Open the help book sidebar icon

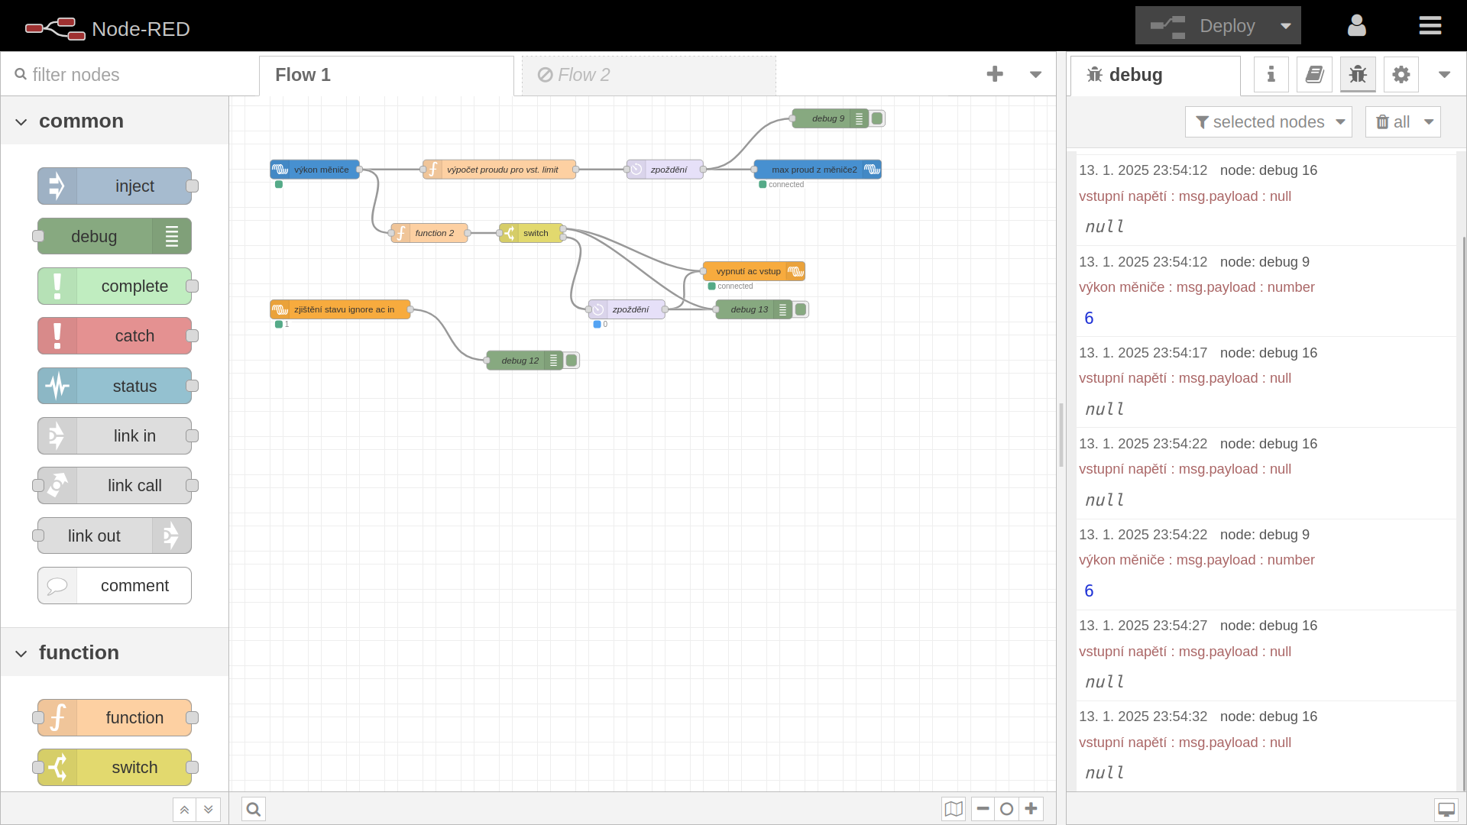click(x=1314, y=74)
